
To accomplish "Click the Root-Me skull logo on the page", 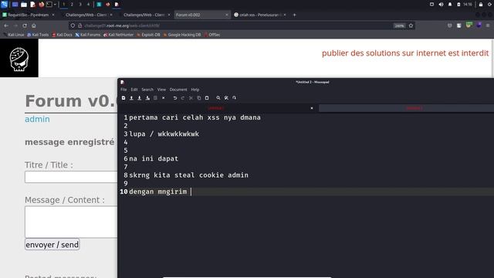I will tap(19, 59).
